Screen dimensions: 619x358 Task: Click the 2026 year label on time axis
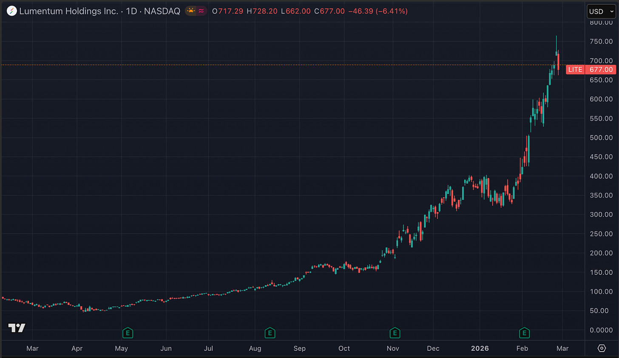point(480,348)
